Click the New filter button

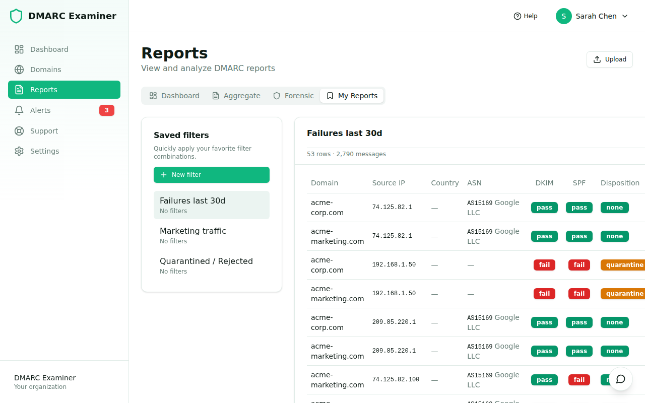point(212,175)
